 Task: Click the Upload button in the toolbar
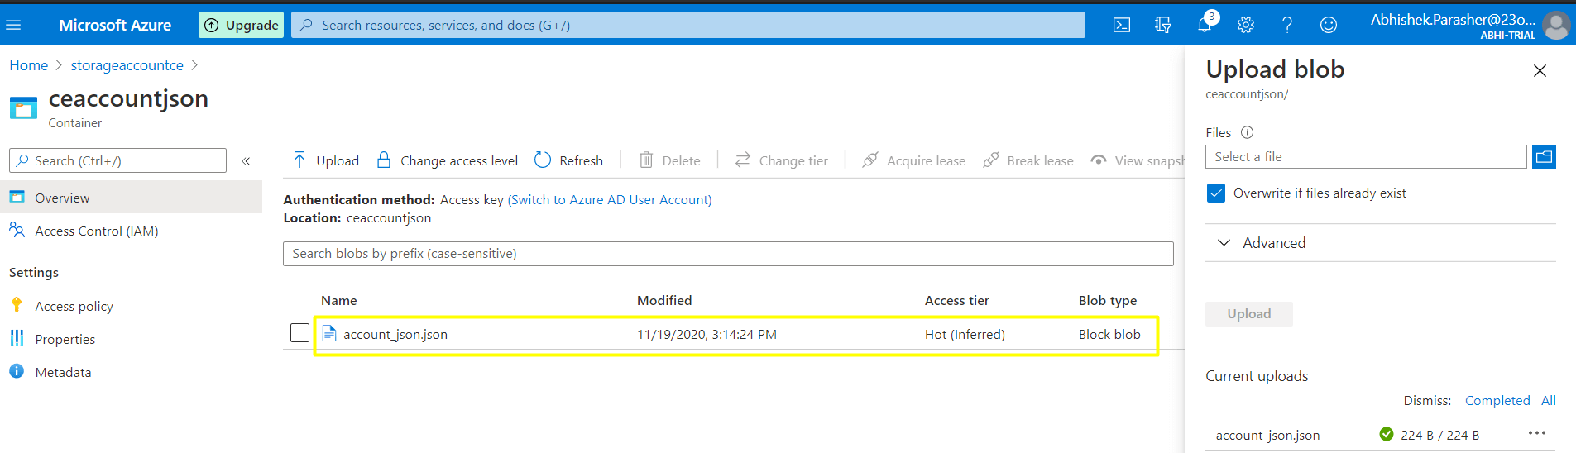326,160
